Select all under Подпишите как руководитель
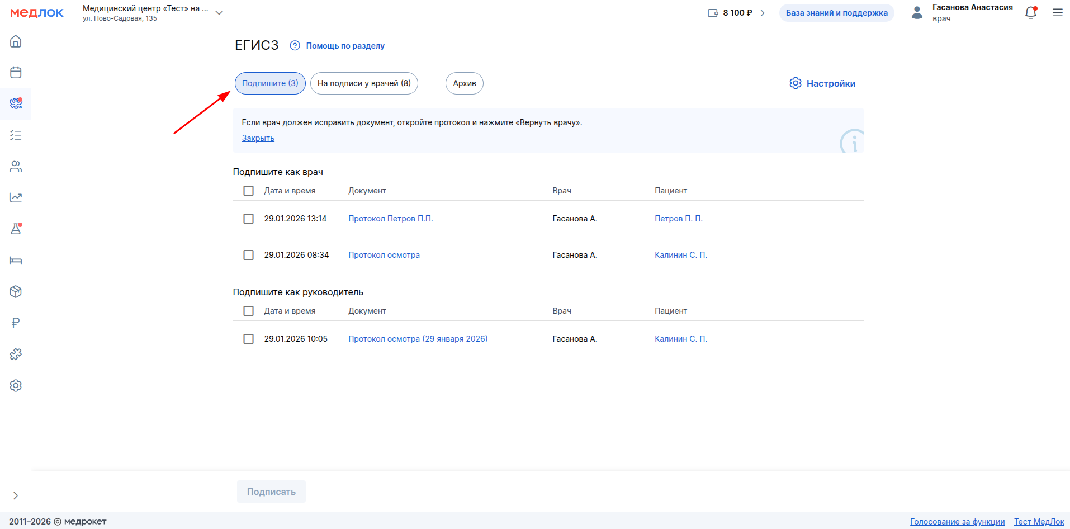Image resolution: width=1070 pixels, height=529 pixels. [249, 311]
